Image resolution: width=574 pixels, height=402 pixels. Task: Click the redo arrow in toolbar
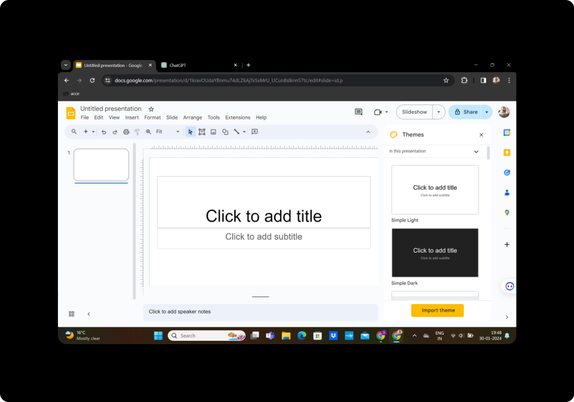(115, 132)
